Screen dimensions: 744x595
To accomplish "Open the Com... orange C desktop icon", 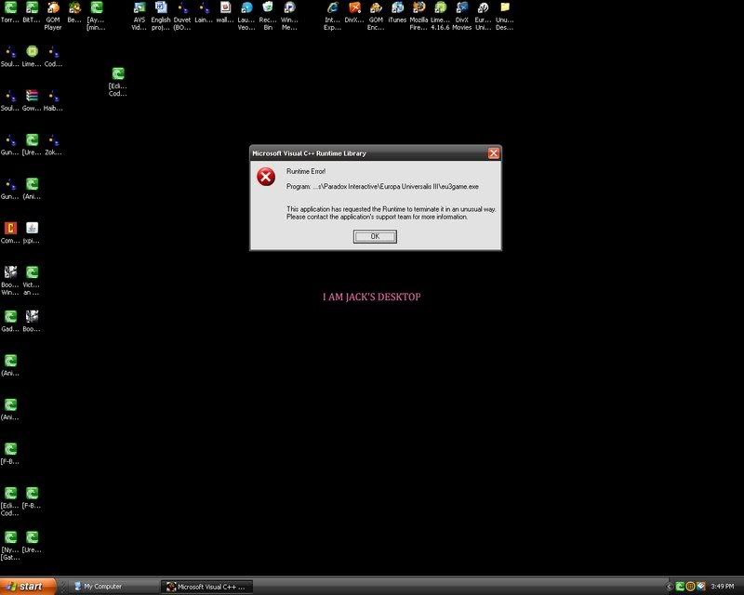I will [x=10, y=233].
